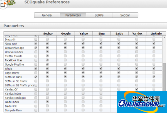Uncheck SEMrush Rank for Baidu
The width and height of the screenshot is (167, 113).
pos(119,77)
